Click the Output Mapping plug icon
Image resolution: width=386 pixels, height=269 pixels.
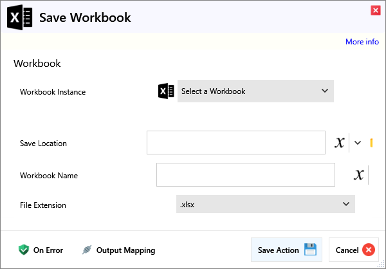87,250
